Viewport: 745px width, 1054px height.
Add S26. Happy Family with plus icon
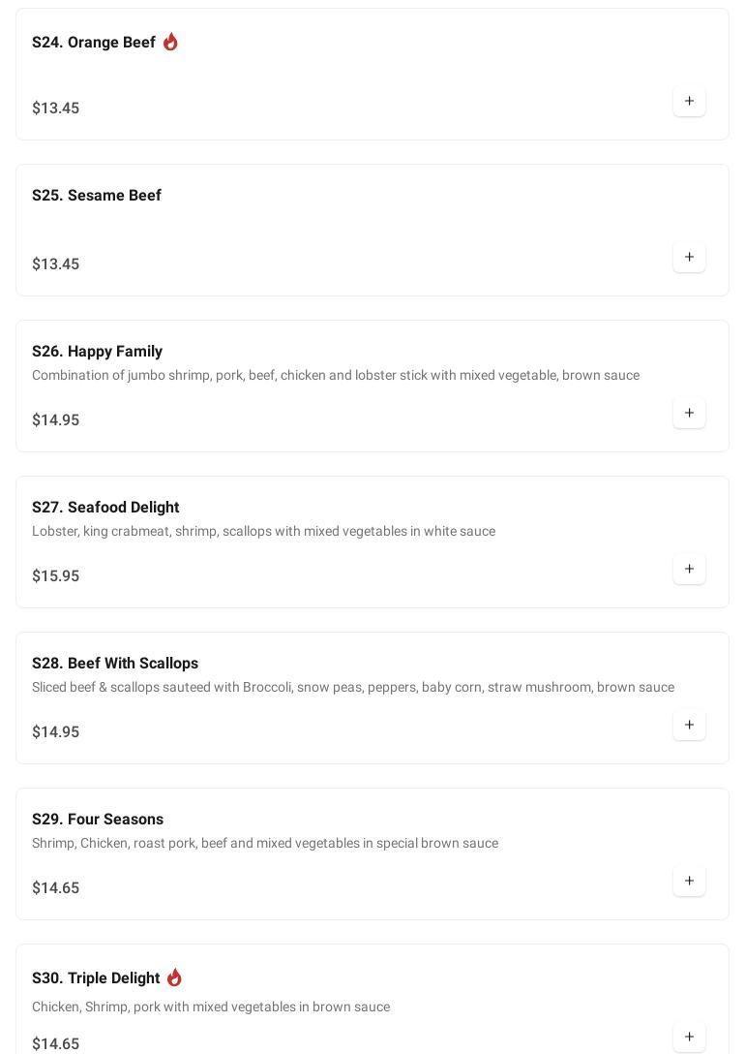point(689,413)
